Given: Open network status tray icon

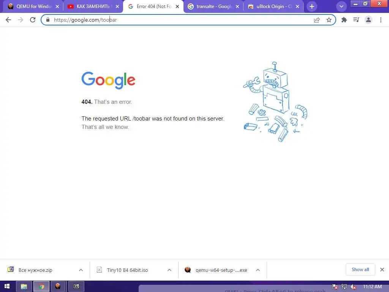Looking at the screenshot, I should pyautogui.click(x=344, y=287).
